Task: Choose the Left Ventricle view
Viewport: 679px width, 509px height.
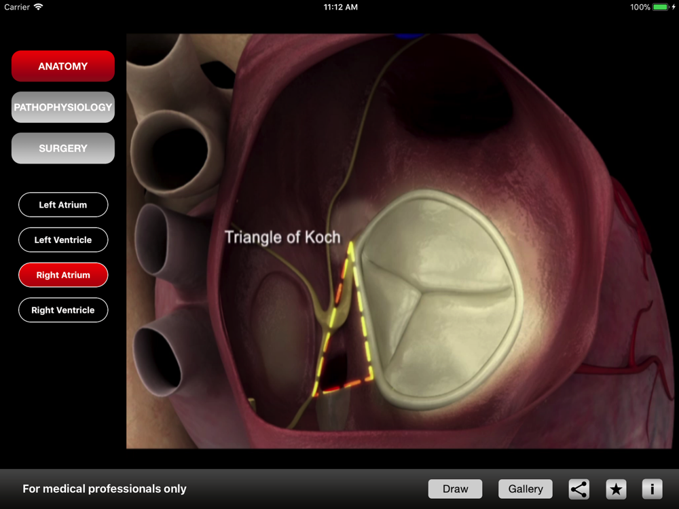Action: 63,240
